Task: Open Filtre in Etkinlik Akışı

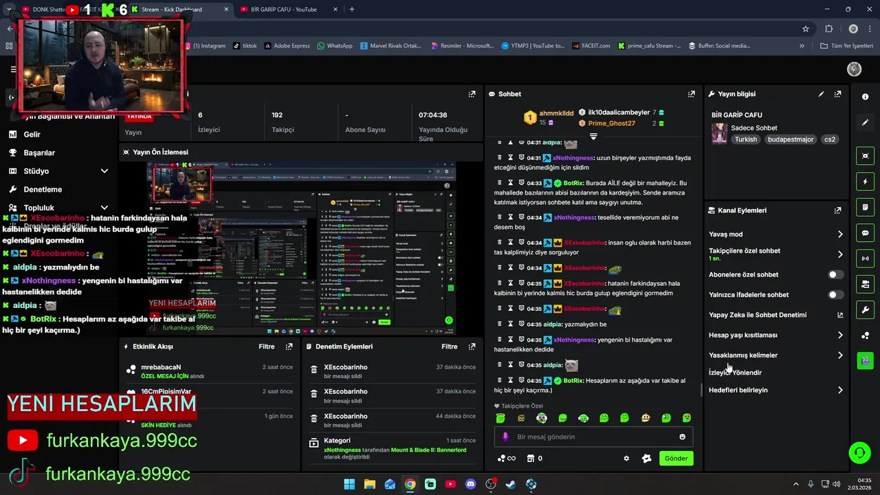Action: tap(267, 346)
